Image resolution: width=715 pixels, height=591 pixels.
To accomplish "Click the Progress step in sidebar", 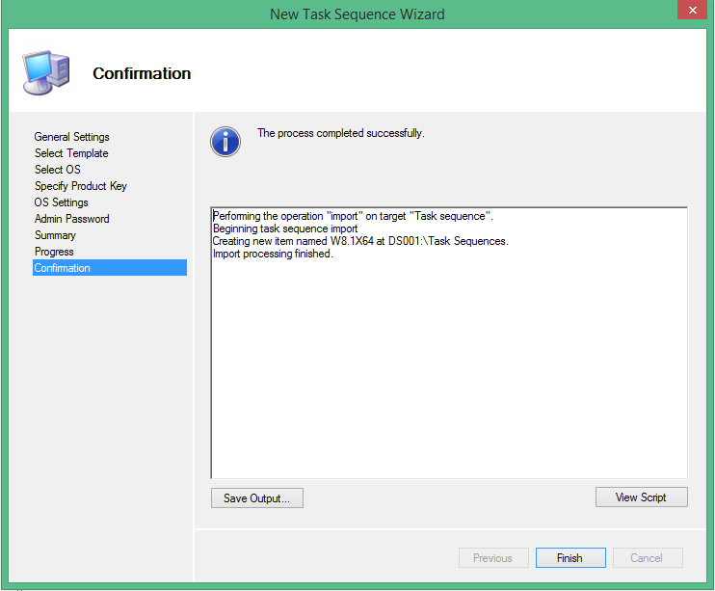I will (54, 252).
